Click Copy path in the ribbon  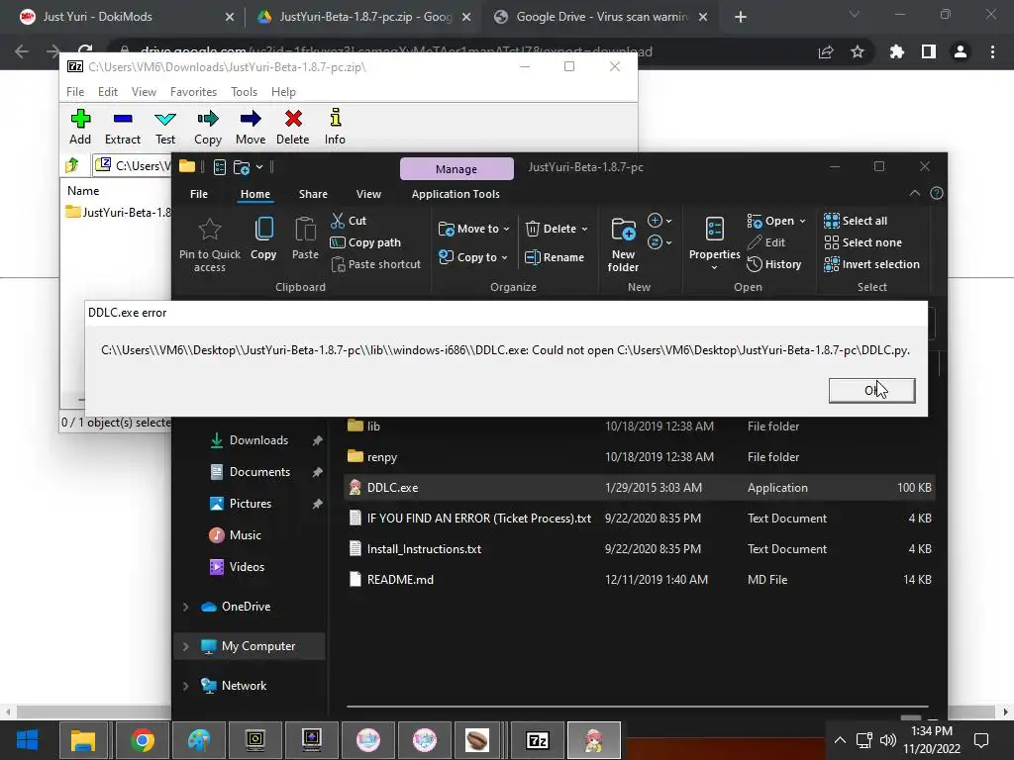click(365, 242)
